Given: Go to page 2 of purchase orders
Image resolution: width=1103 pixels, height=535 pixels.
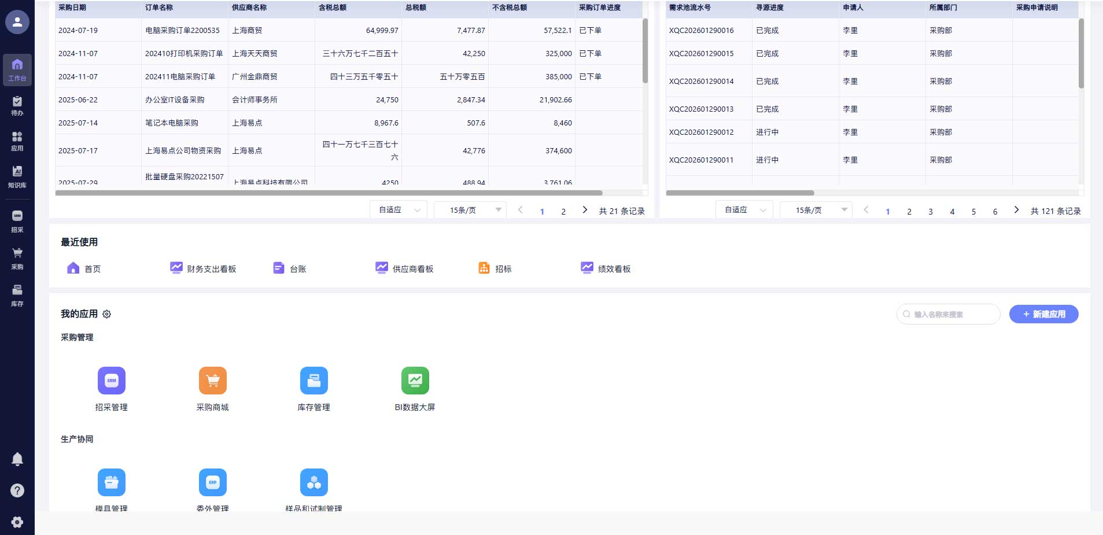Looking at the screenshot, I should tap(563, 212).
